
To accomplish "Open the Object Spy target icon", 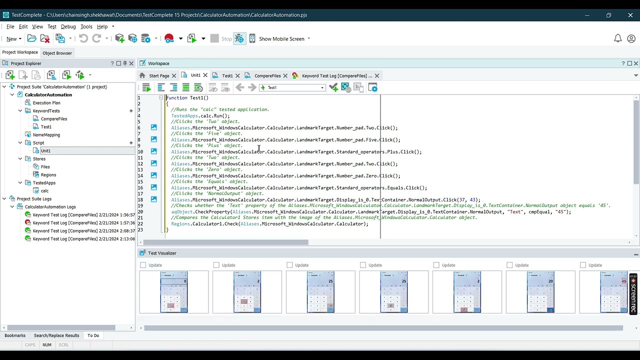I will pyautogui.click(x=132, y=38).
